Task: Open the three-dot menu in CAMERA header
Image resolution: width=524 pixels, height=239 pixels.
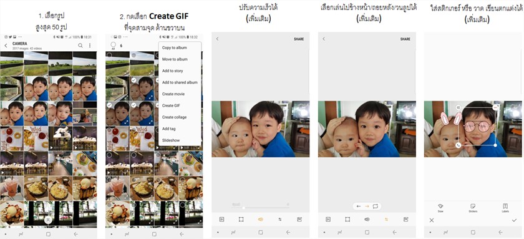Action: pos(90,46)
